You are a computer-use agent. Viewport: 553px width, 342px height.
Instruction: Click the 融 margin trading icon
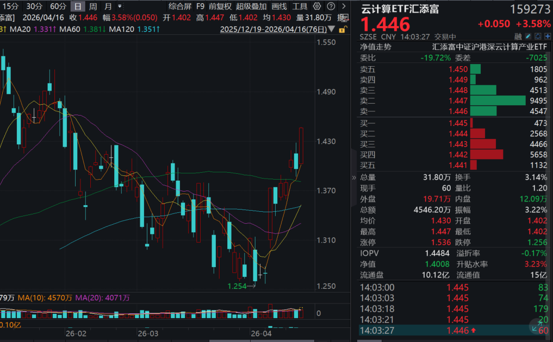click(518, 36)
